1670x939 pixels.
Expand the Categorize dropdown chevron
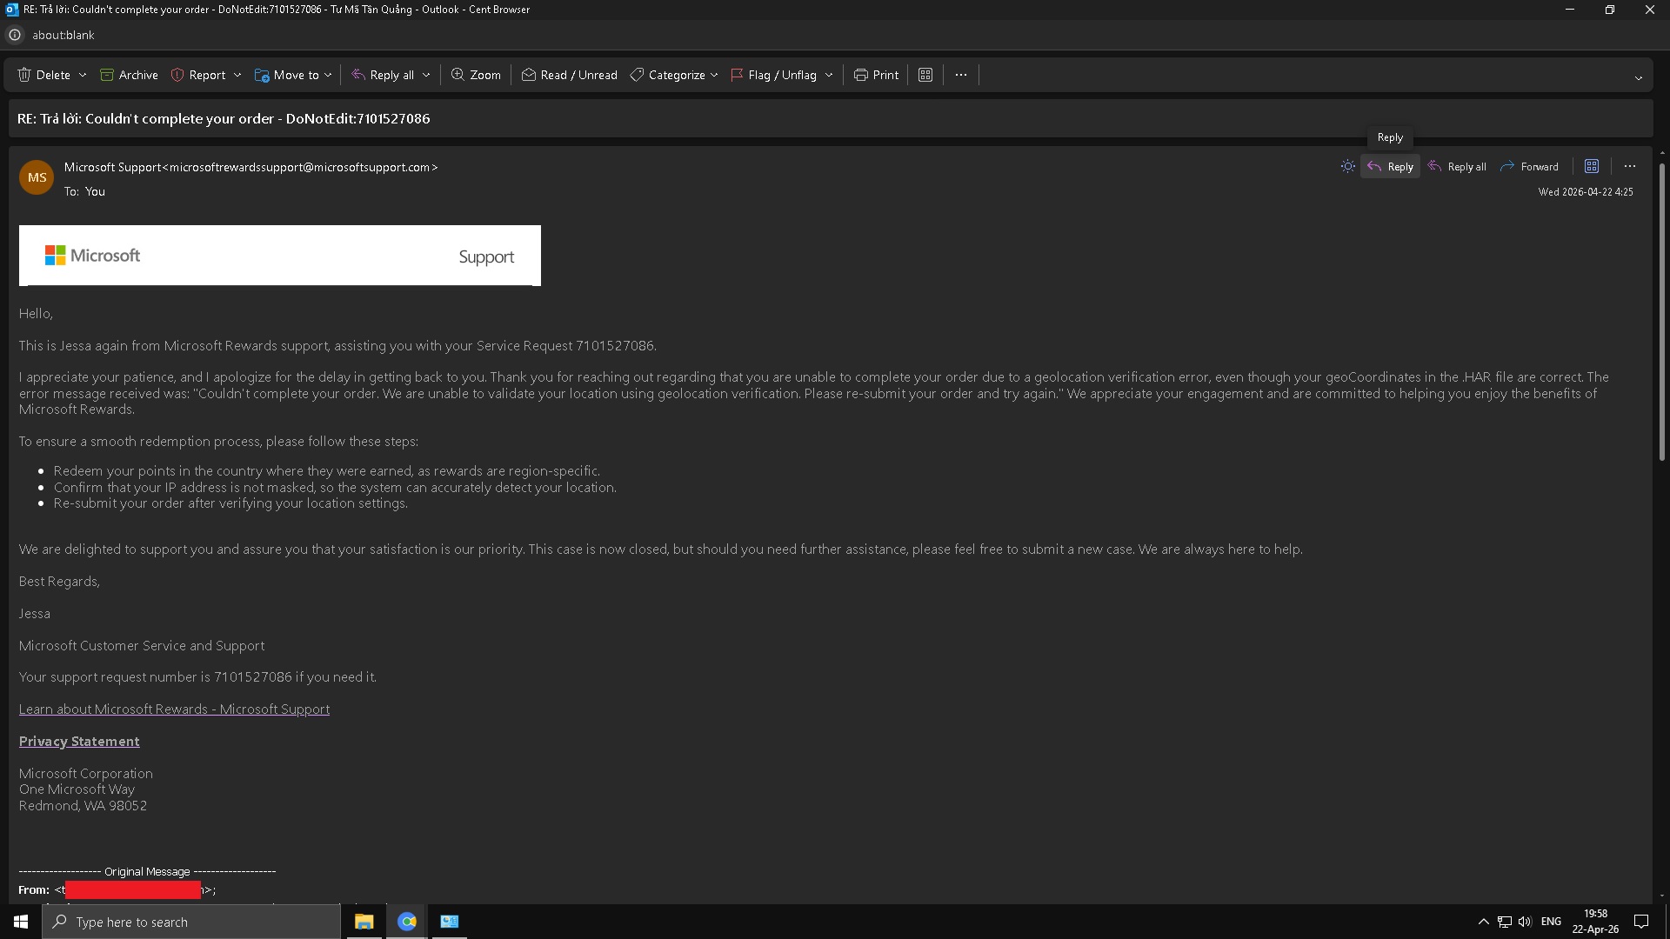pos(714,76)
